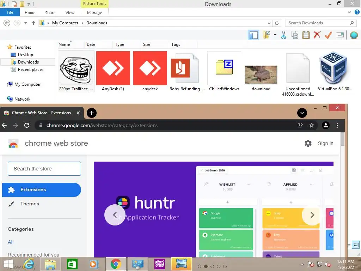
Task: Show previous carousel slide
Action: [x=115, y=215]
